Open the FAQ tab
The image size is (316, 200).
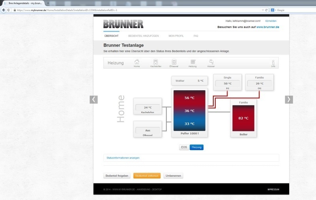tap(196, 36)
